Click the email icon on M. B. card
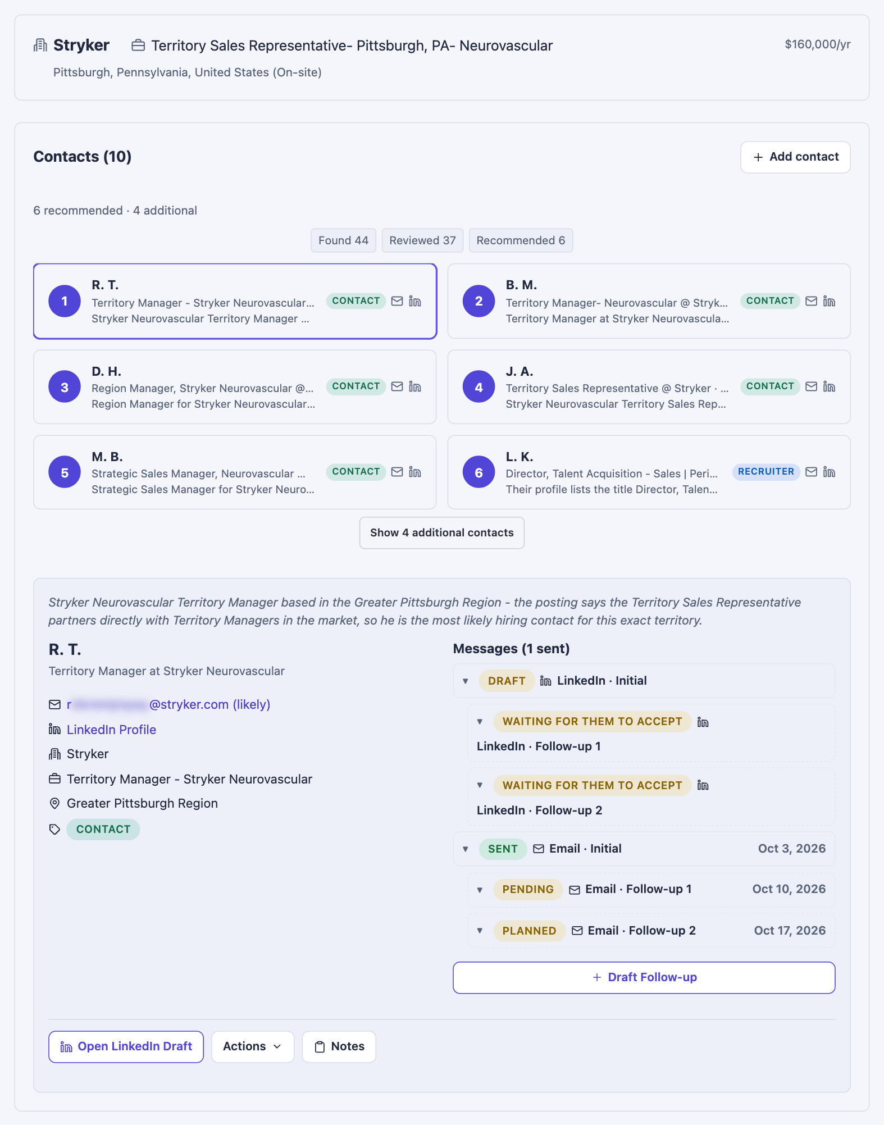The height and width of the screenshot is (1125, 884). pyautogui.click(x=397, y=472)
